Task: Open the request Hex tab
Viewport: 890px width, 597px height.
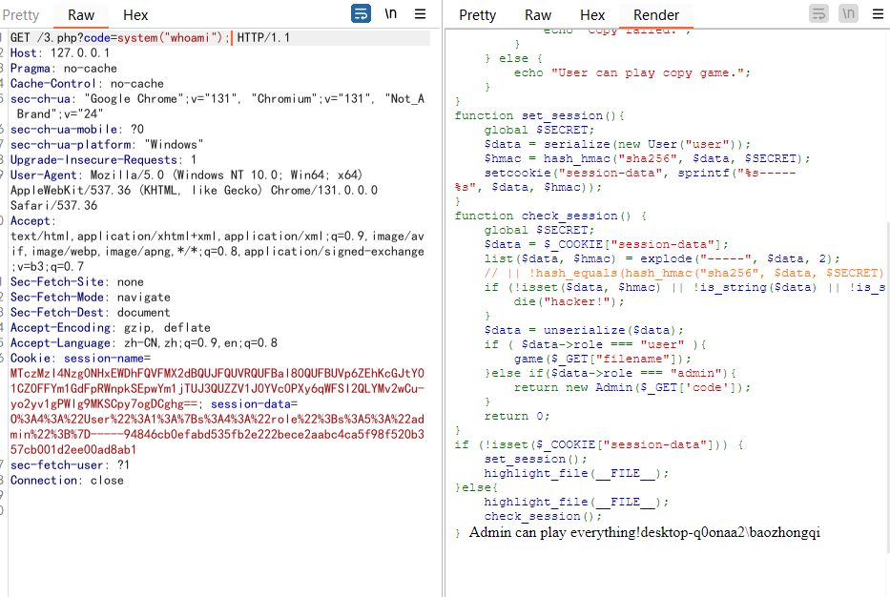Action: [135, 14]
